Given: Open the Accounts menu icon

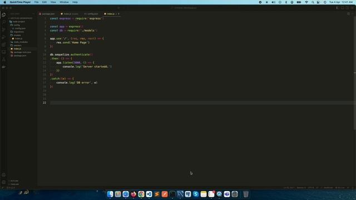Looking at the screenshot, I should pyautogui.click(x=4, y=175).
